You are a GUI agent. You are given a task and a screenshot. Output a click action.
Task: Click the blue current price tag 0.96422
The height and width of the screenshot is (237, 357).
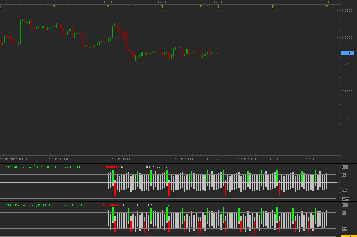(348, 53)
